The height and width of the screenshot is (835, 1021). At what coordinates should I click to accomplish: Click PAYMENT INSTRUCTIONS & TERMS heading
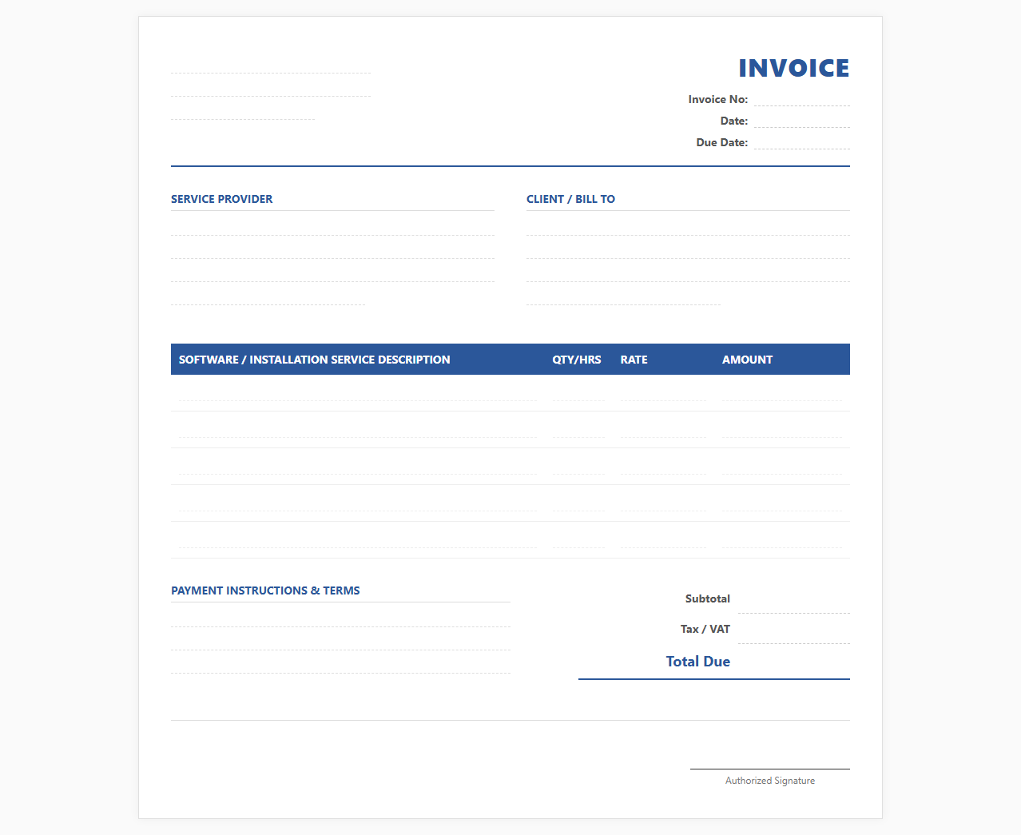tap(265, 590)
